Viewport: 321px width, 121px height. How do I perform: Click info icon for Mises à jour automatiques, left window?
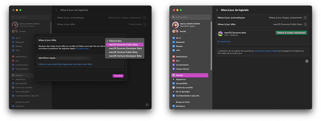click(144, 18)
